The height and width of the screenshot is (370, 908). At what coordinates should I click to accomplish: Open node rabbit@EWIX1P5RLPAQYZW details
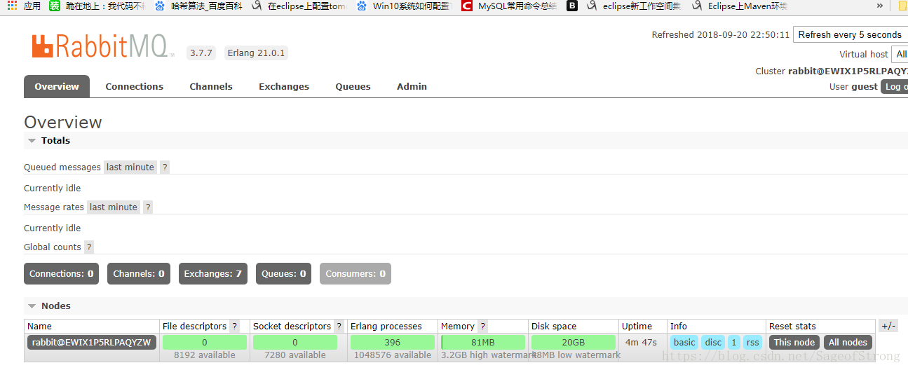tap(91, 342)
